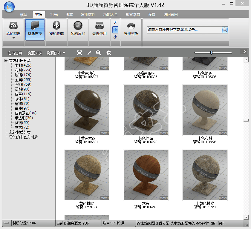
Task: Select the 玻璃(176) category
Action: tap(23, 75)
